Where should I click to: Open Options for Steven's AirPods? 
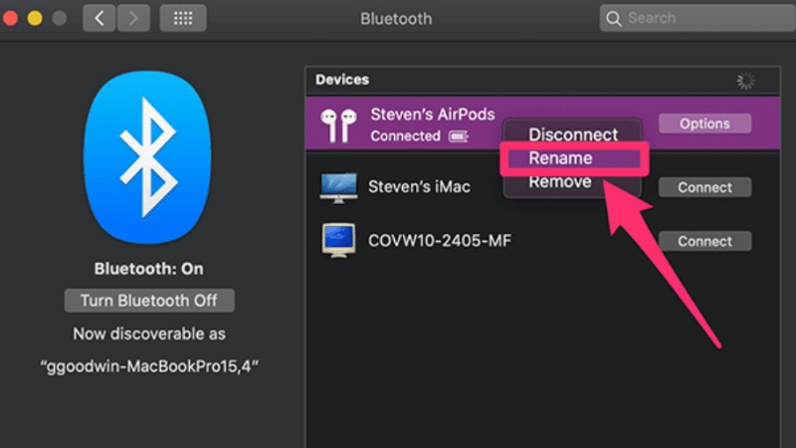[704, 123]
